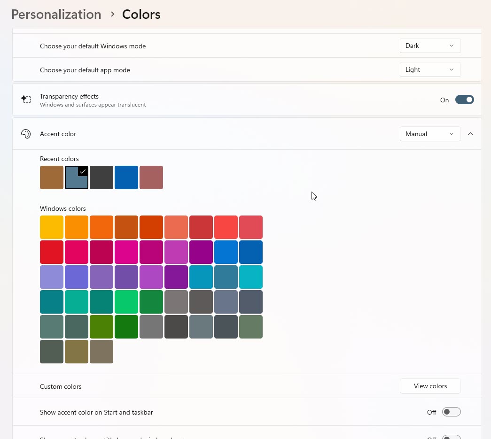Click the Colors breadcrumb title
491x439 pixels.
click(141, 14)
